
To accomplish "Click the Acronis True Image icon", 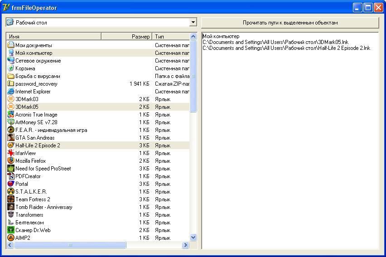I will coord(11,114).
